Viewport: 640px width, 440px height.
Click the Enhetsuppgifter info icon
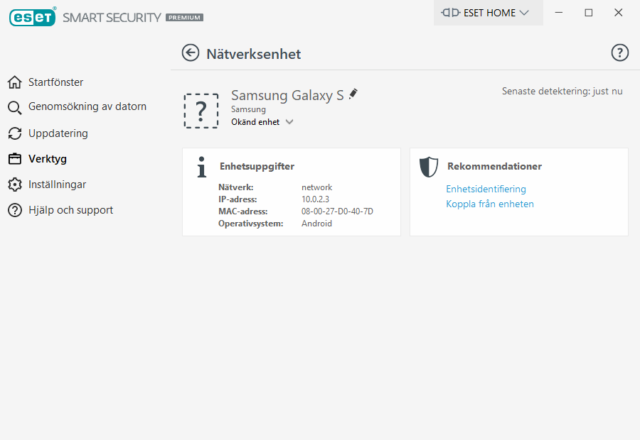click(202, 167)
